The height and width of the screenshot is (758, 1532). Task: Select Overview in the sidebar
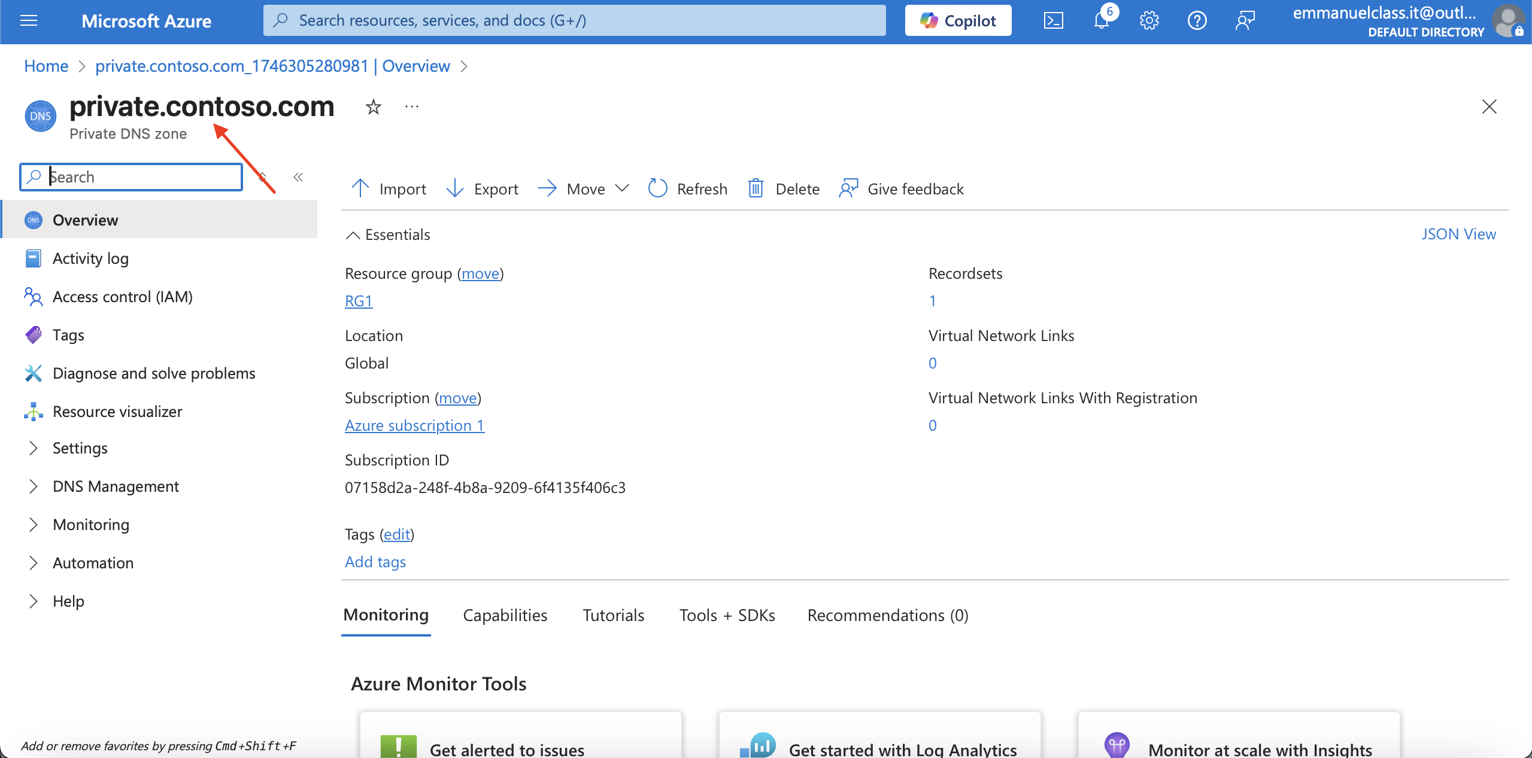(160, 220)
